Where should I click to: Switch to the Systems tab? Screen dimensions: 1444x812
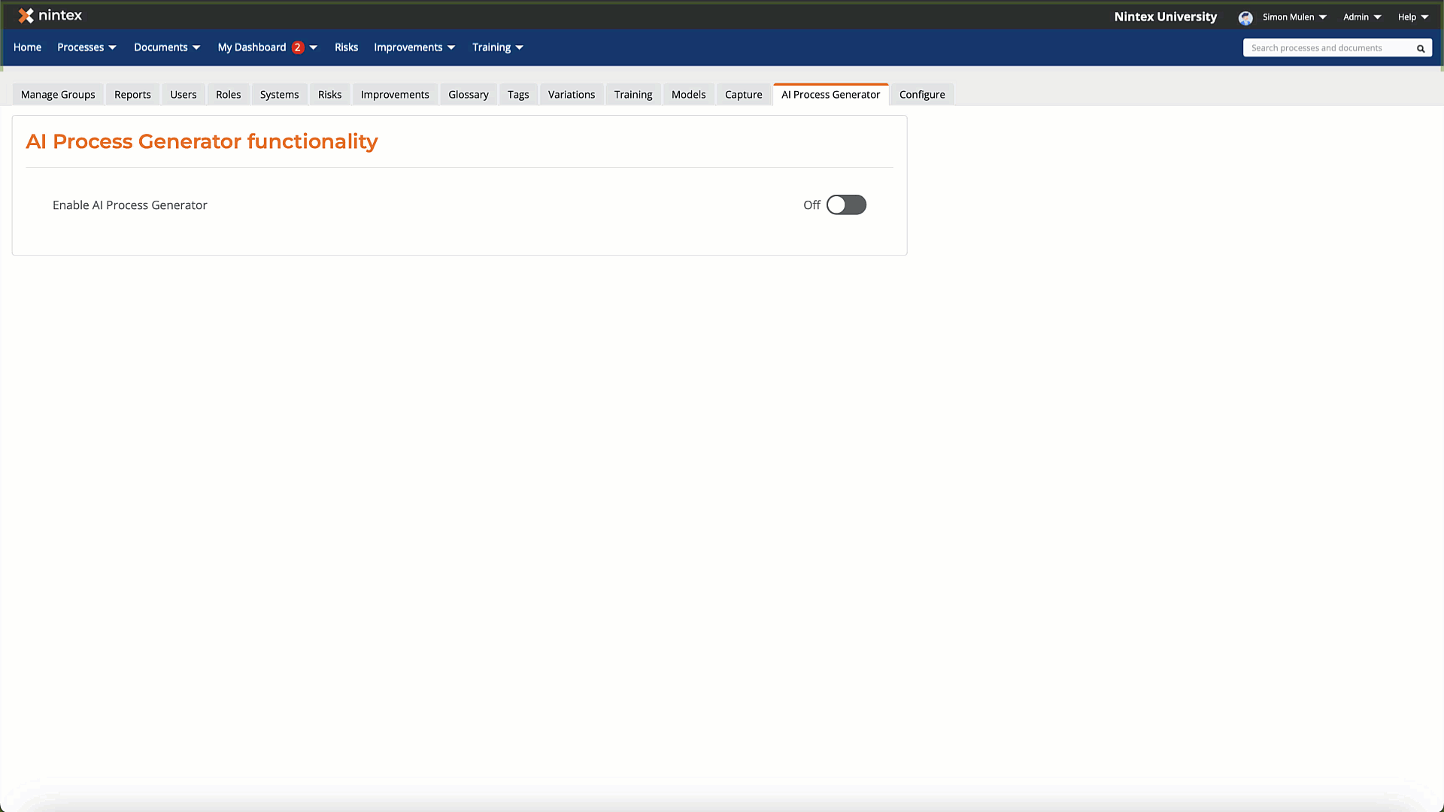279,95
